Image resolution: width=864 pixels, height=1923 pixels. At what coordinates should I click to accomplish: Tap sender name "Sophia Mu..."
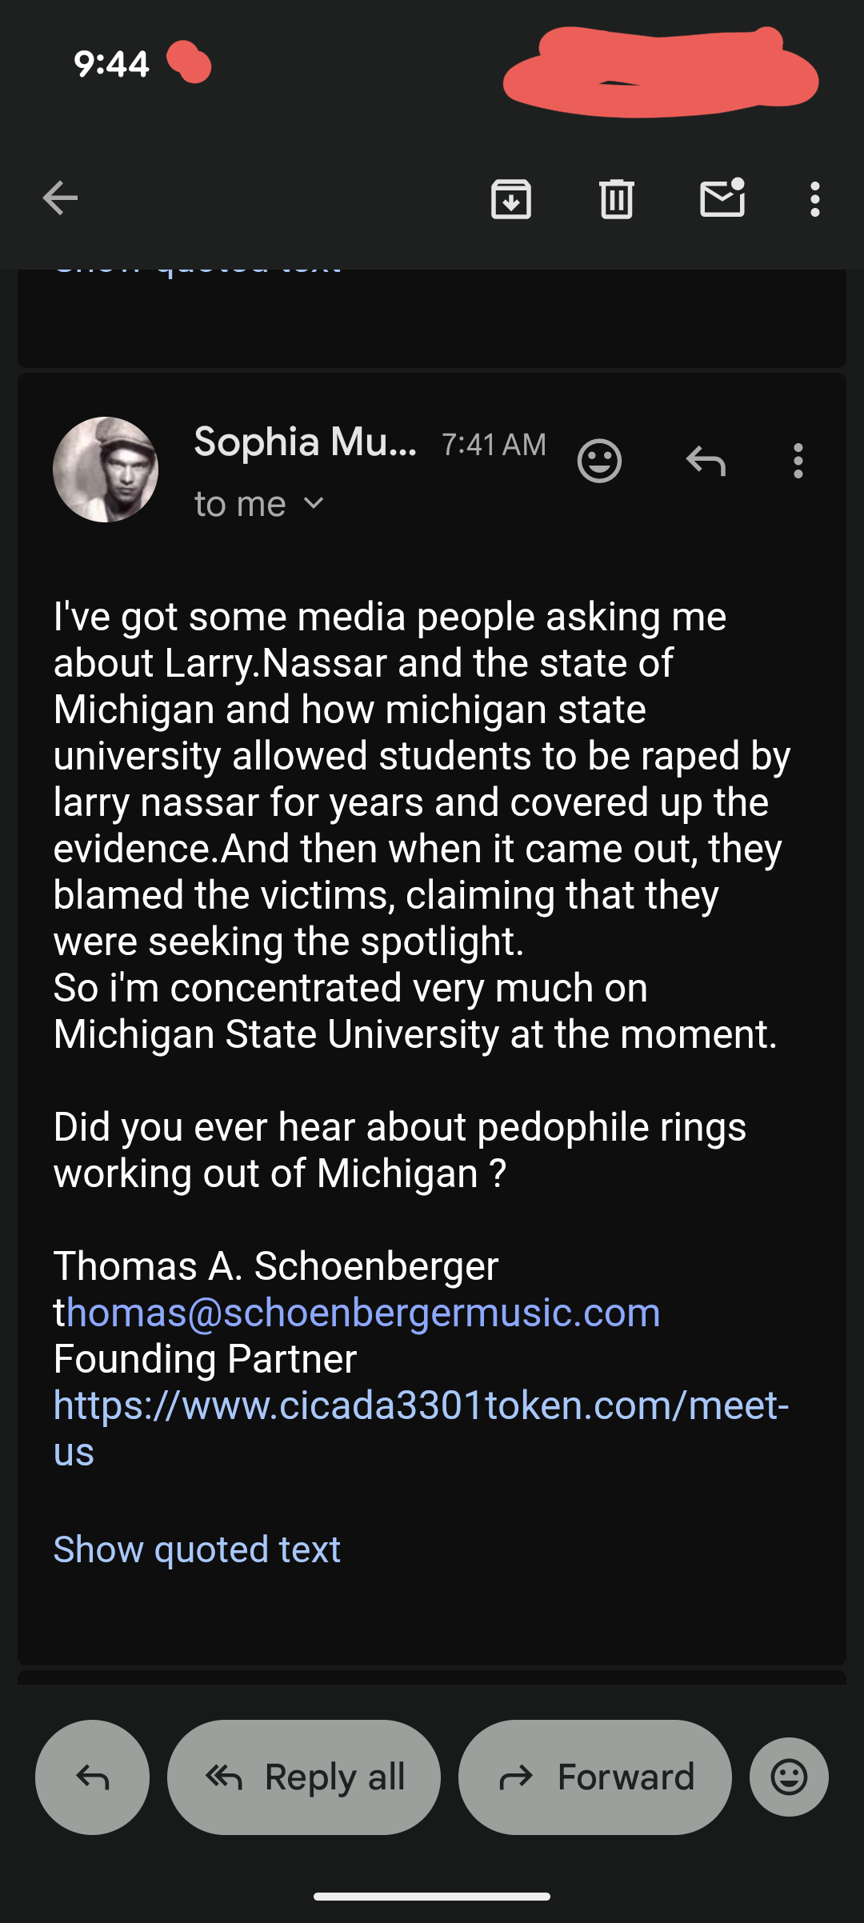305,442
